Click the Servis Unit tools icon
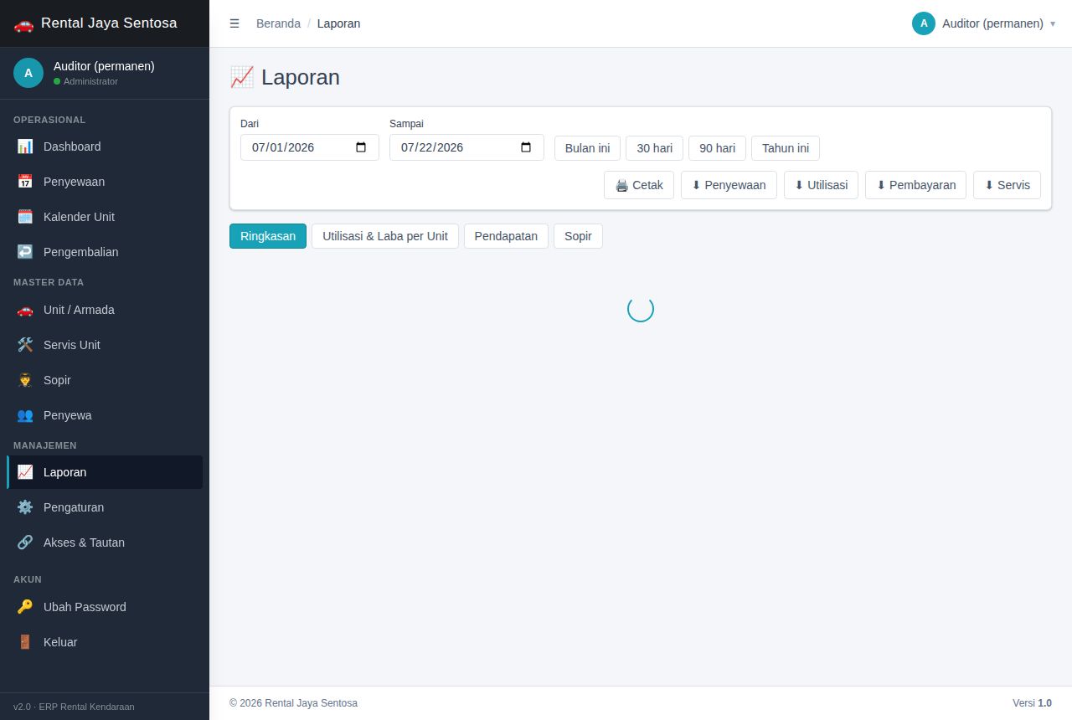Image resolution: width=1072 pixels, height=720 pixels. pyautogui.click(x=25, y=345)
